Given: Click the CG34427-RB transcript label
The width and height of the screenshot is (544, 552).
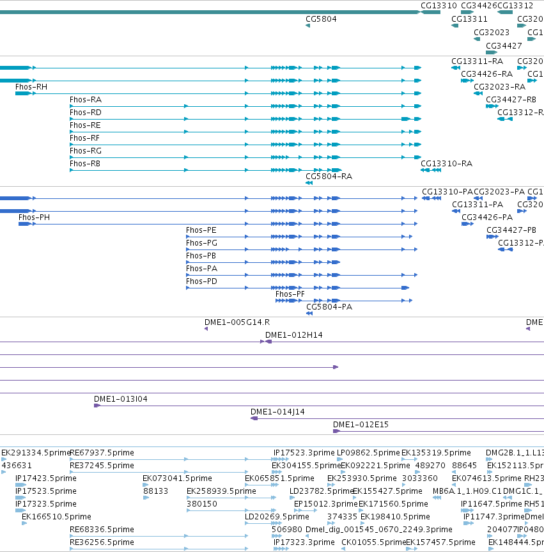Looking at the screenshot, I should [511, 100].
